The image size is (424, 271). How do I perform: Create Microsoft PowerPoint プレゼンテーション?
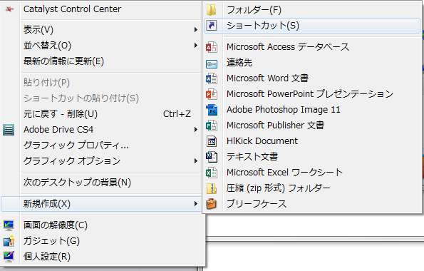click(x=312, y=94)
